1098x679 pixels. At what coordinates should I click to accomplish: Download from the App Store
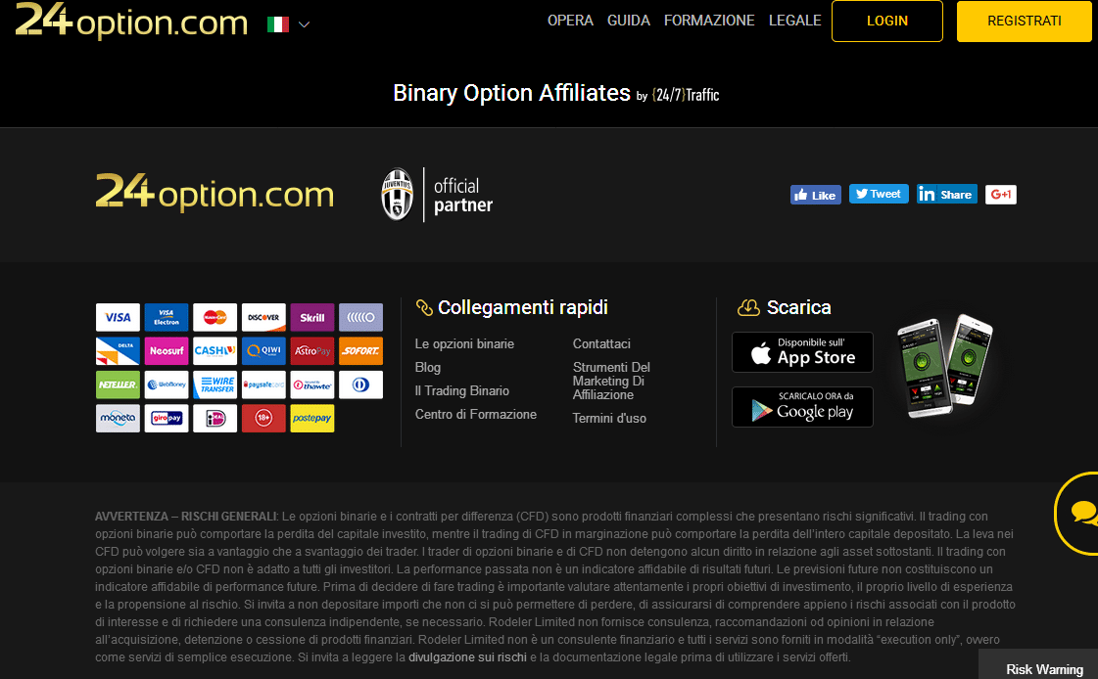pyautogui.click(x=802, y=352)
